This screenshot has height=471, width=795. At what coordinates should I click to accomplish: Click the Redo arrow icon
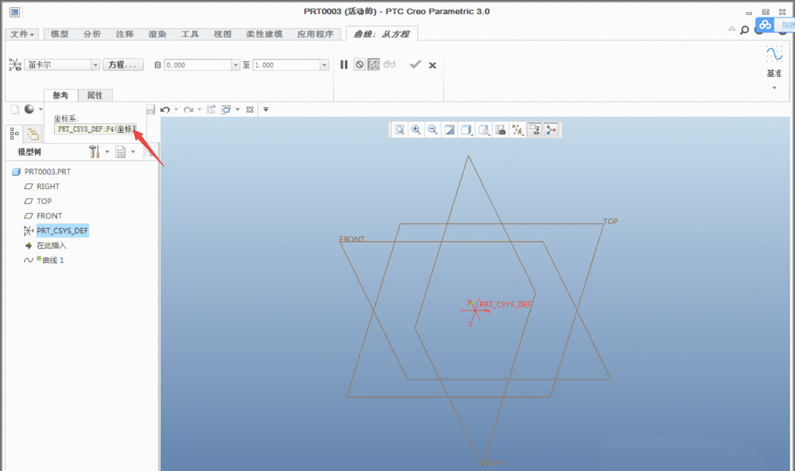[188, 110]
